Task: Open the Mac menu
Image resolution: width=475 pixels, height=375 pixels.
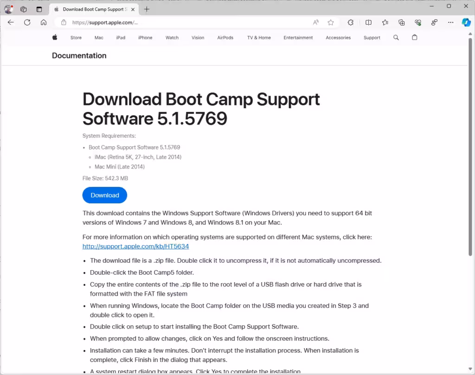Action: (x=99, y=38)
